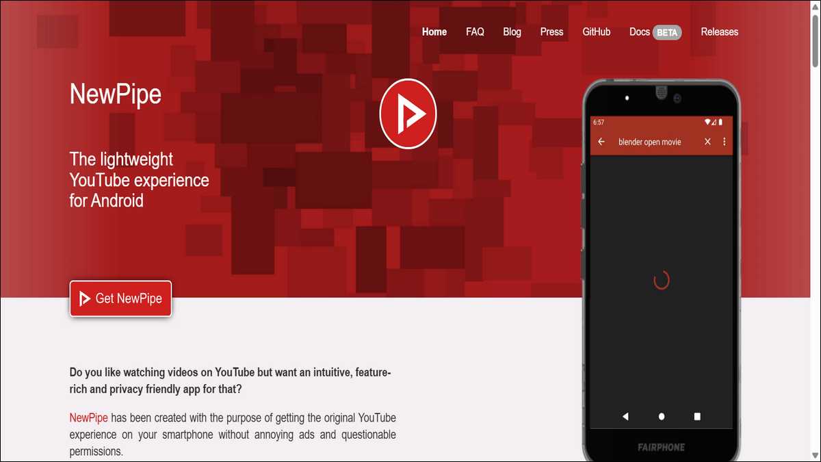Click the Get NewPipe button

[x=120, y=298]
